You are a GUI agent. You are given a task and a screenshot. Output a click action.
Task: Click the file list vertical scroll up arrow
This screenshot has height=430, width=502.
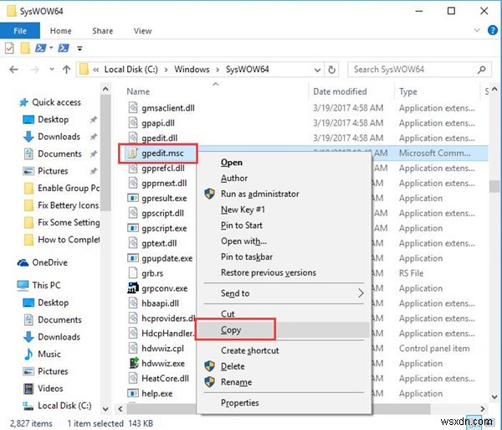(x=494, y=89)
